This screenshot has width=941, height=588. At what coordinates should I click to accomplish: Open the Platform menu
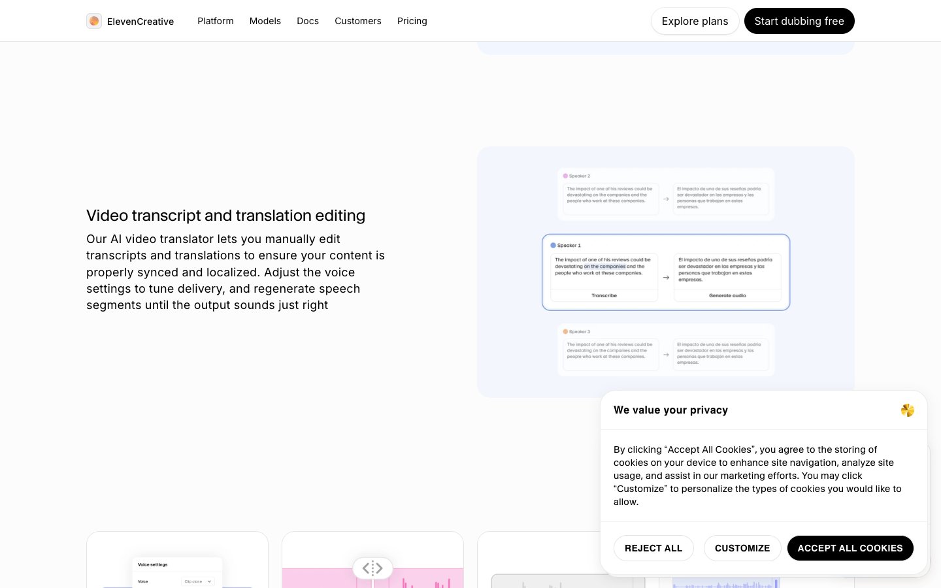[215, 21]
